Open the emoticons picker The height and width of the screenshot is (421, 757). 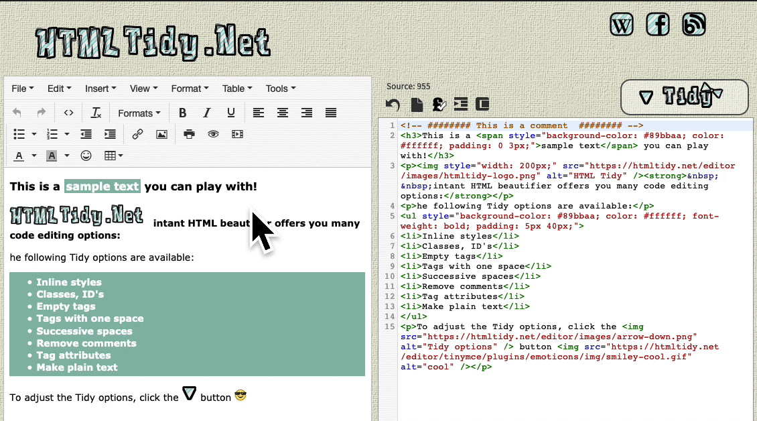pyautogui.click(x=86, y=156)
